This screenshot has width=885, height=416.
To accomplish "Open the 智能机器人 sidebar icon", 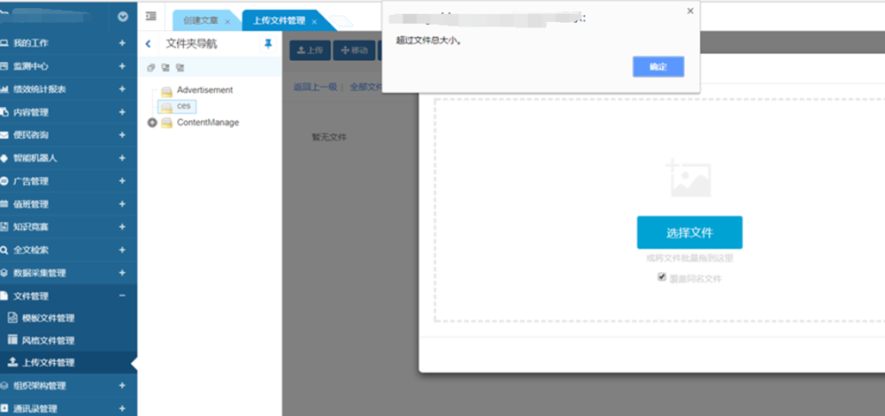I will [4, 158].
